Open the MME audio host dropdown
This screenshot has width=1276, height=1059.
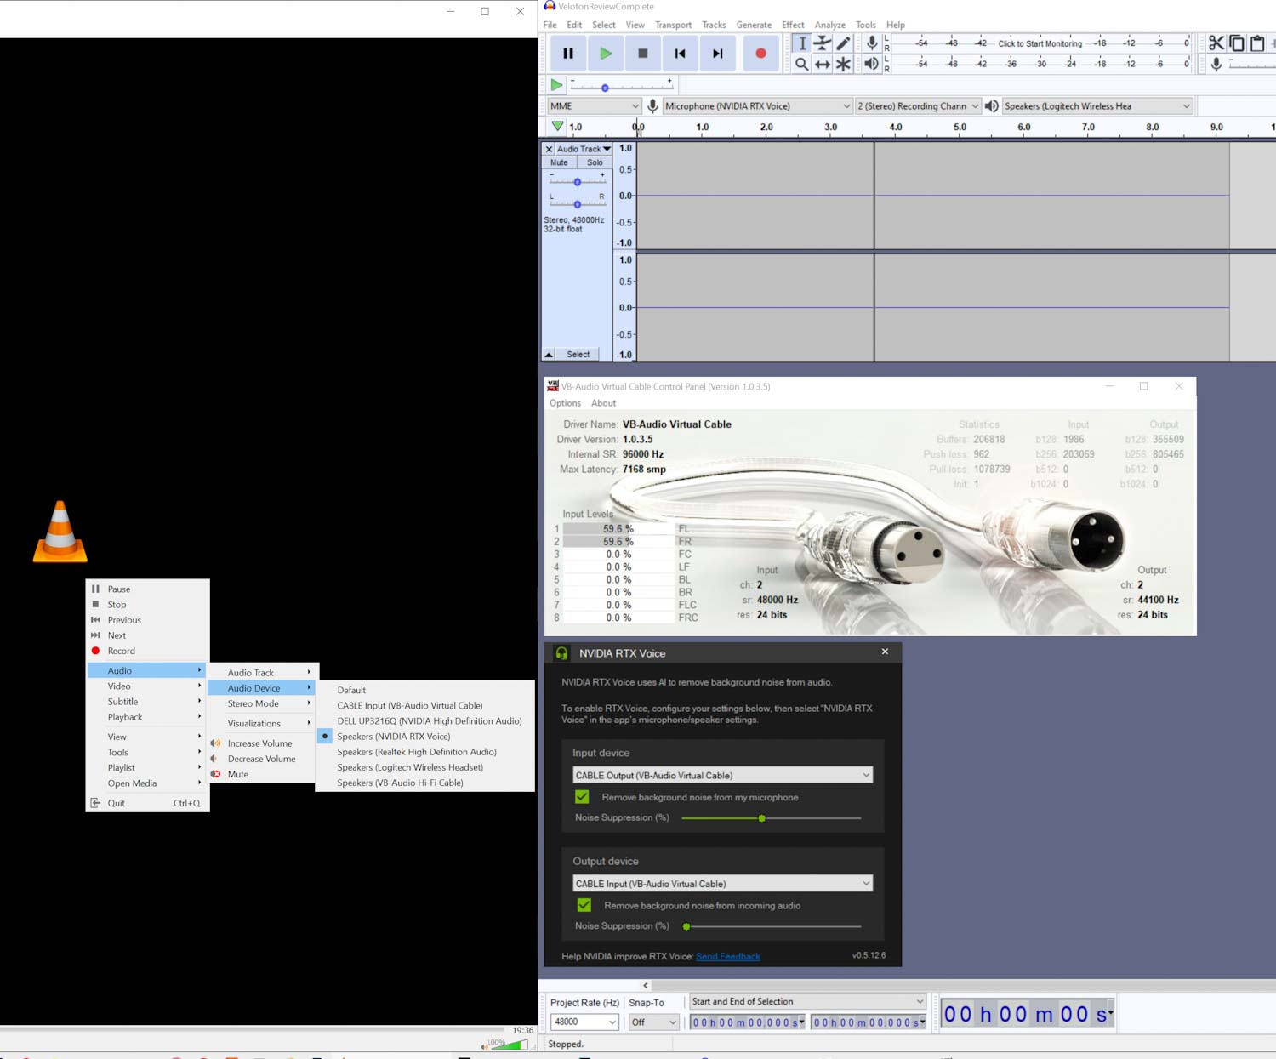tap(593, 106)
